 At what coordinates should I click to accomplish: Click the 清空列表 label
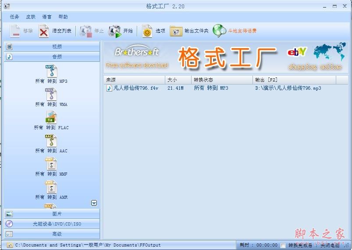[x=62, y=31]
